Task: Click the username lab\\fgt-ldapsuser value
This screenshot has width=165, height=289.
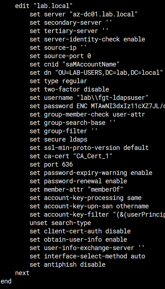Action: pyautogui.click(x=112, y=98)
